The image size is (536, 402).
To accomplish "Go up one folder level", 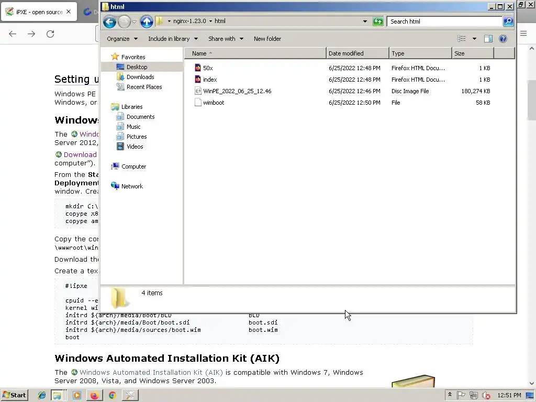I will click(147, 21).
